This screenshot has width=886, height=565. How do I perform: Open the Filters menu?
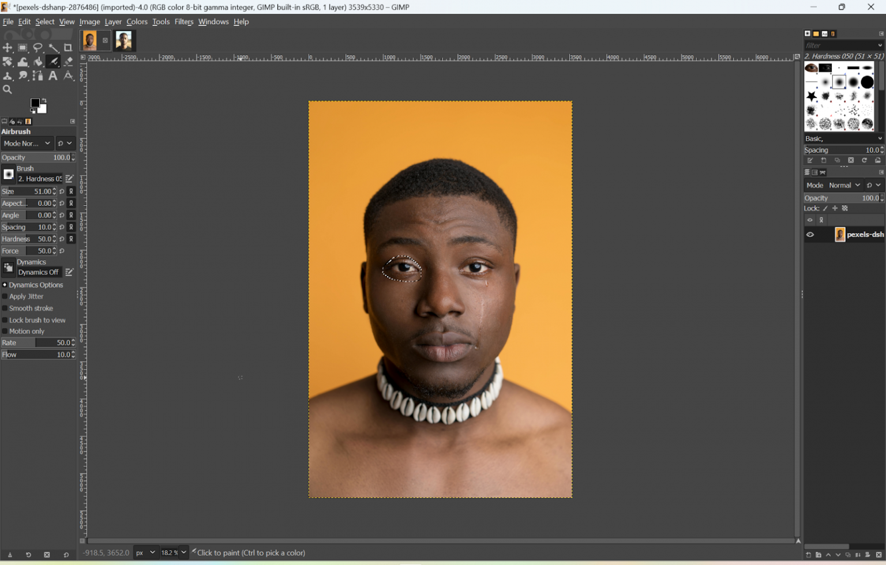click(184, 22)
